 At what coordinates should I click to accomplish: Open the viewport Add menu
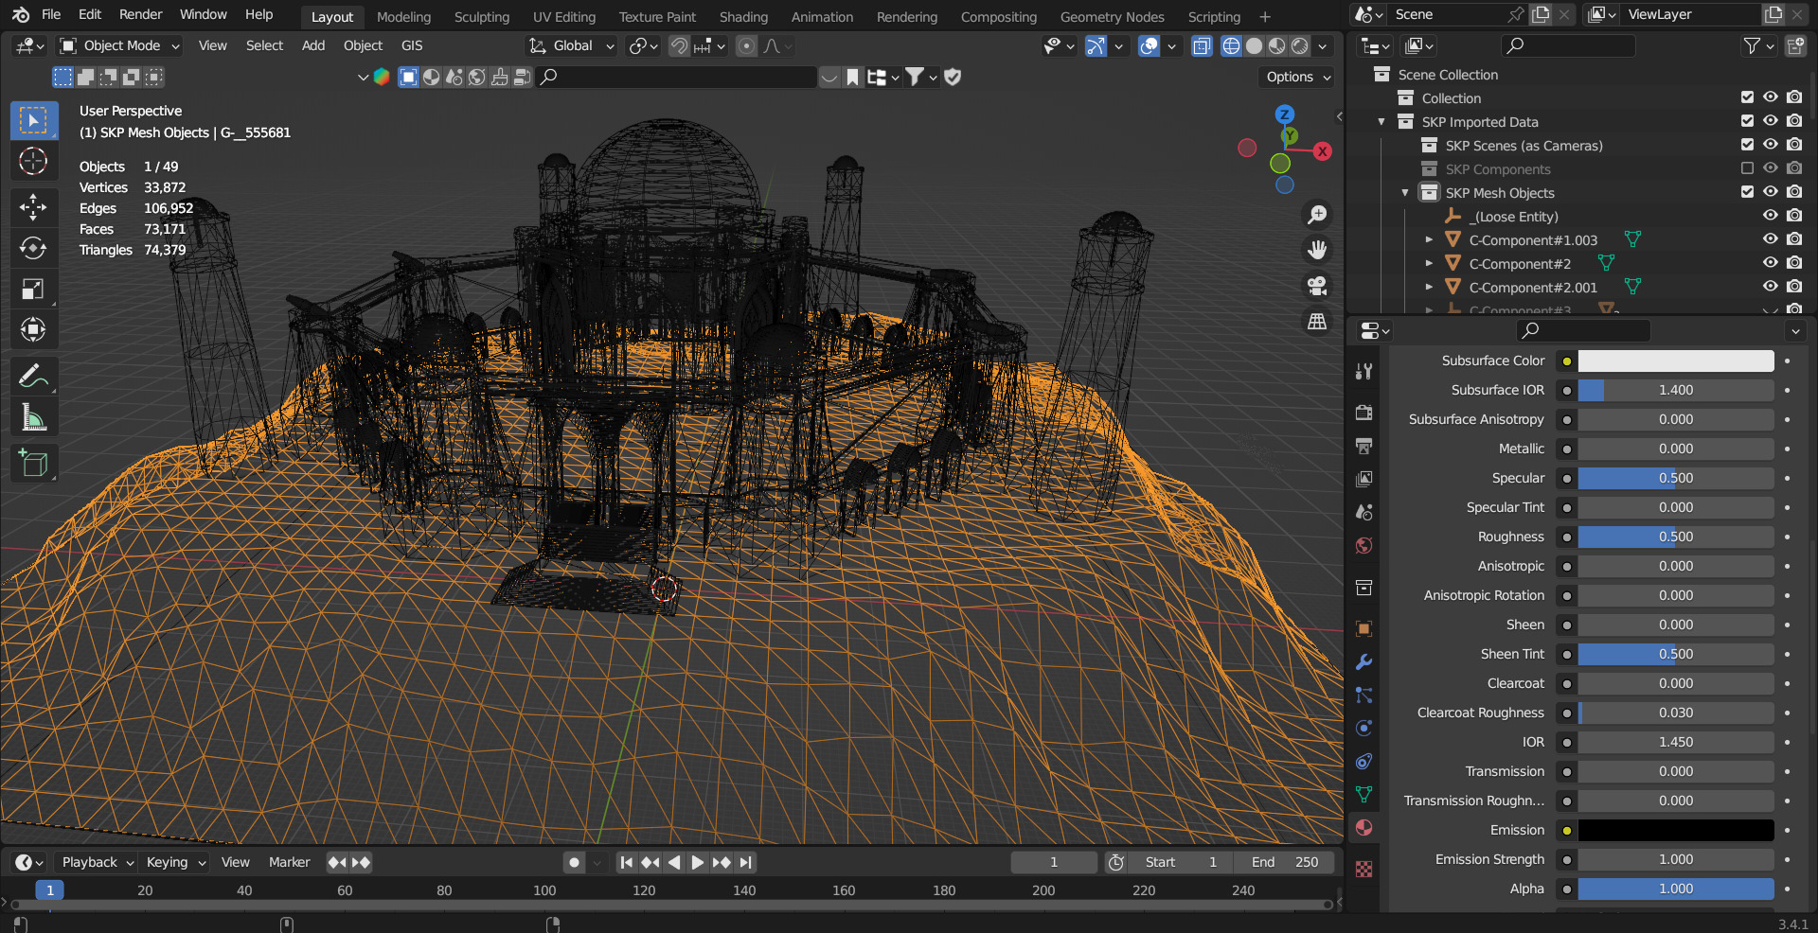(312, 45)
